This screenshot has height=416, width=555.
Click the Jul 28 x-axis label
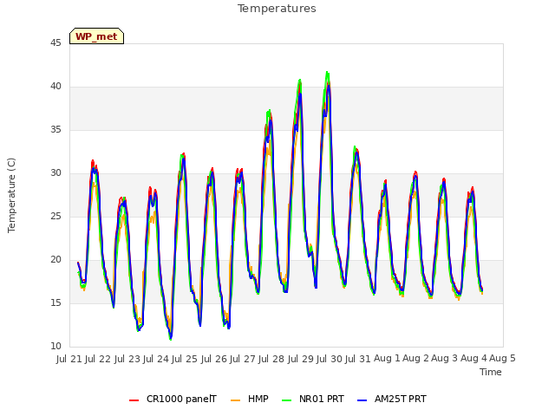pyautogui.click(x=271, y=359)
